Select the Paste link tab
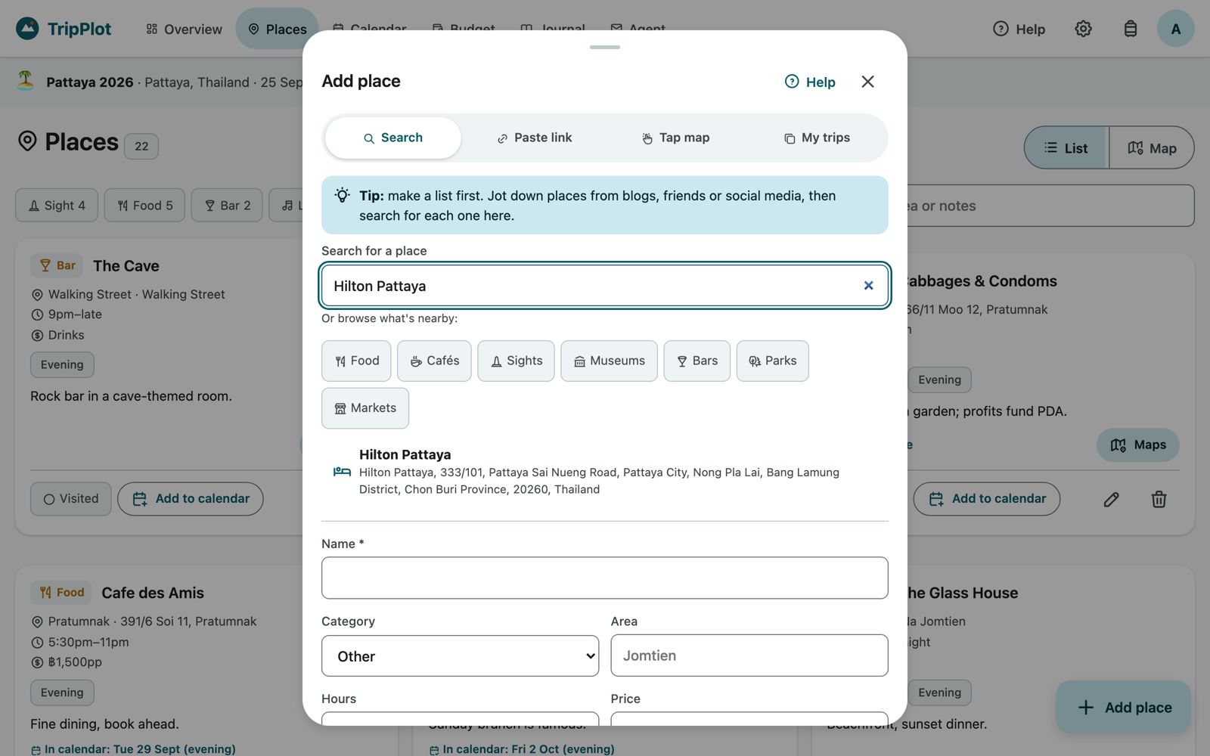1210x756 pixels. (534, 138)
